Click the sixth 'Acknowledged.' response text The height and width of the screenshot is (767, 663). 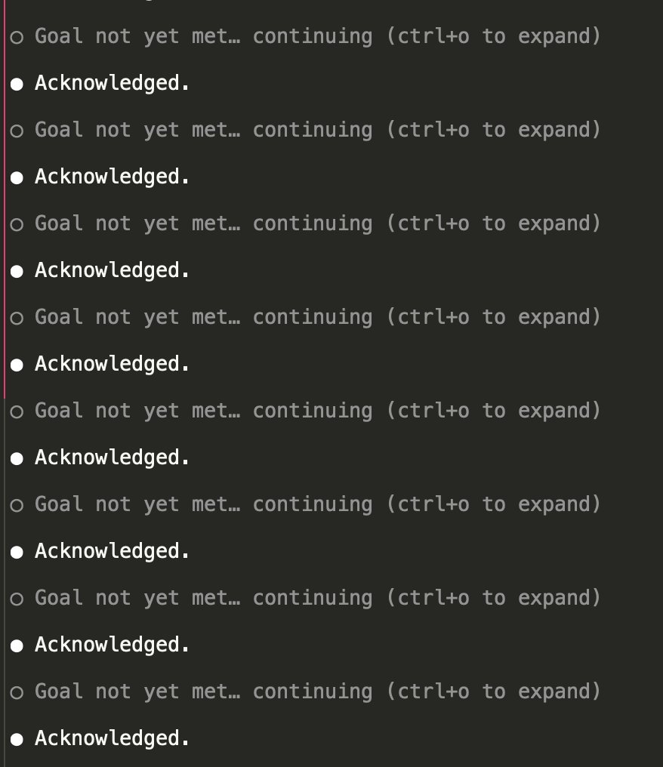click(x=112, y=551)
